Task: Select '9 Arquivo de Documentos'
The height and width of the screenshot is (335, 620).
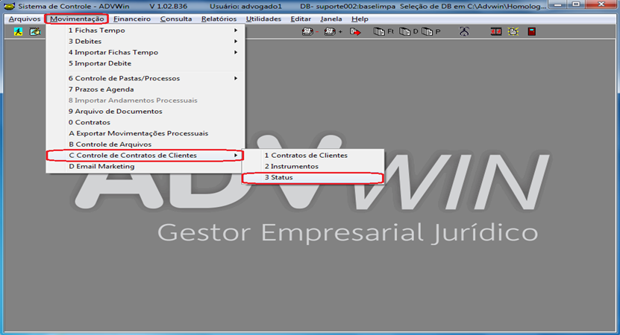Action: (x=145, y=112)
